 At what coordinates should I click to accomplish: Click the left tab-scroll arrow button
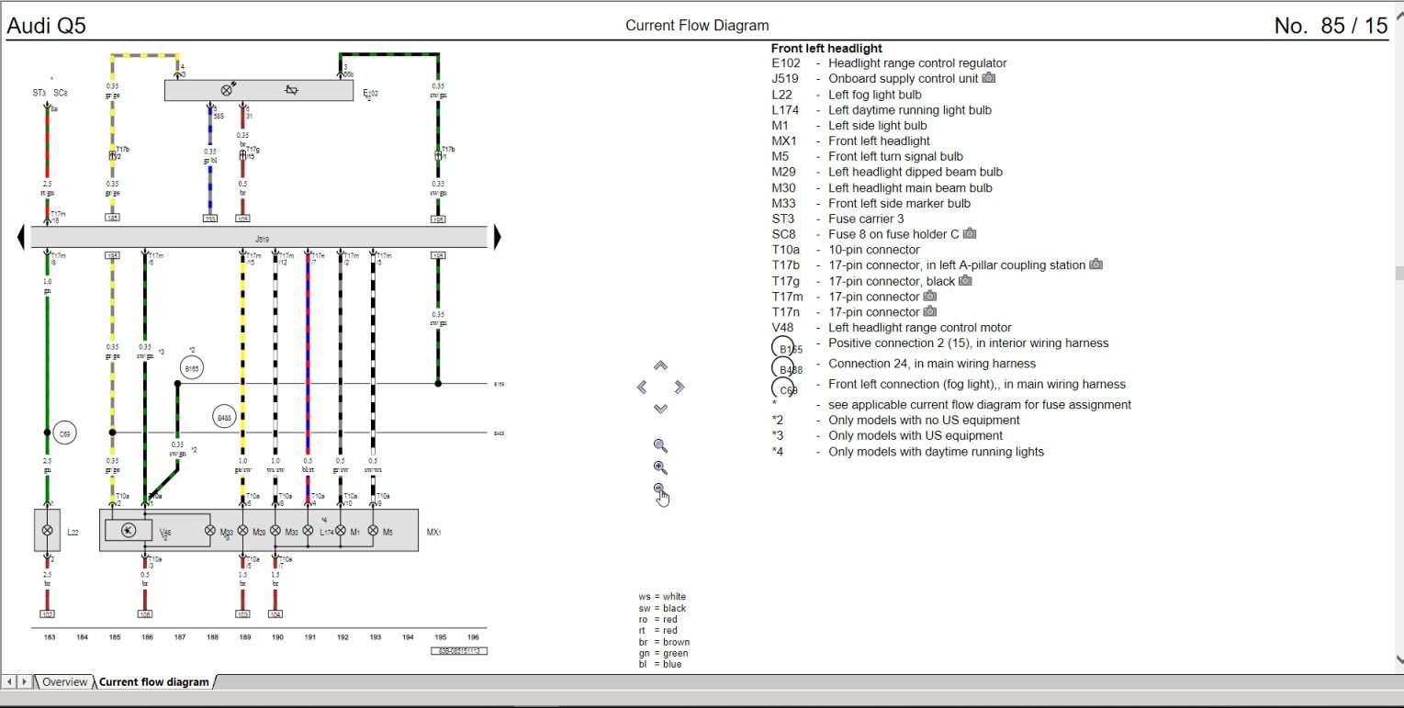pos(8,681)
